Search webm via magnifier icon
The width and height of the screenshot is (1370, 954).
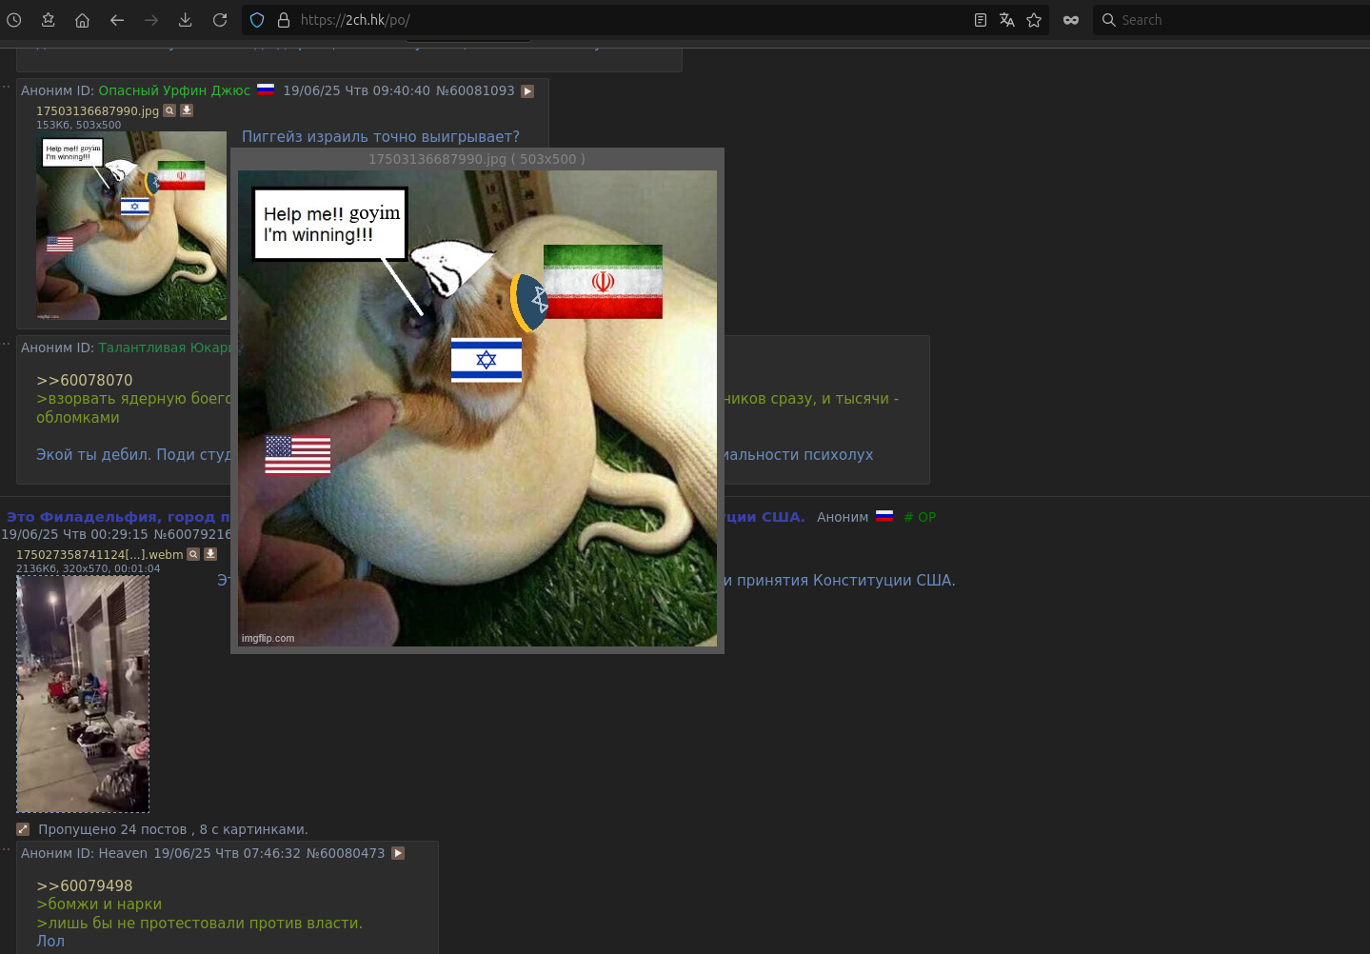pos(193,554)
